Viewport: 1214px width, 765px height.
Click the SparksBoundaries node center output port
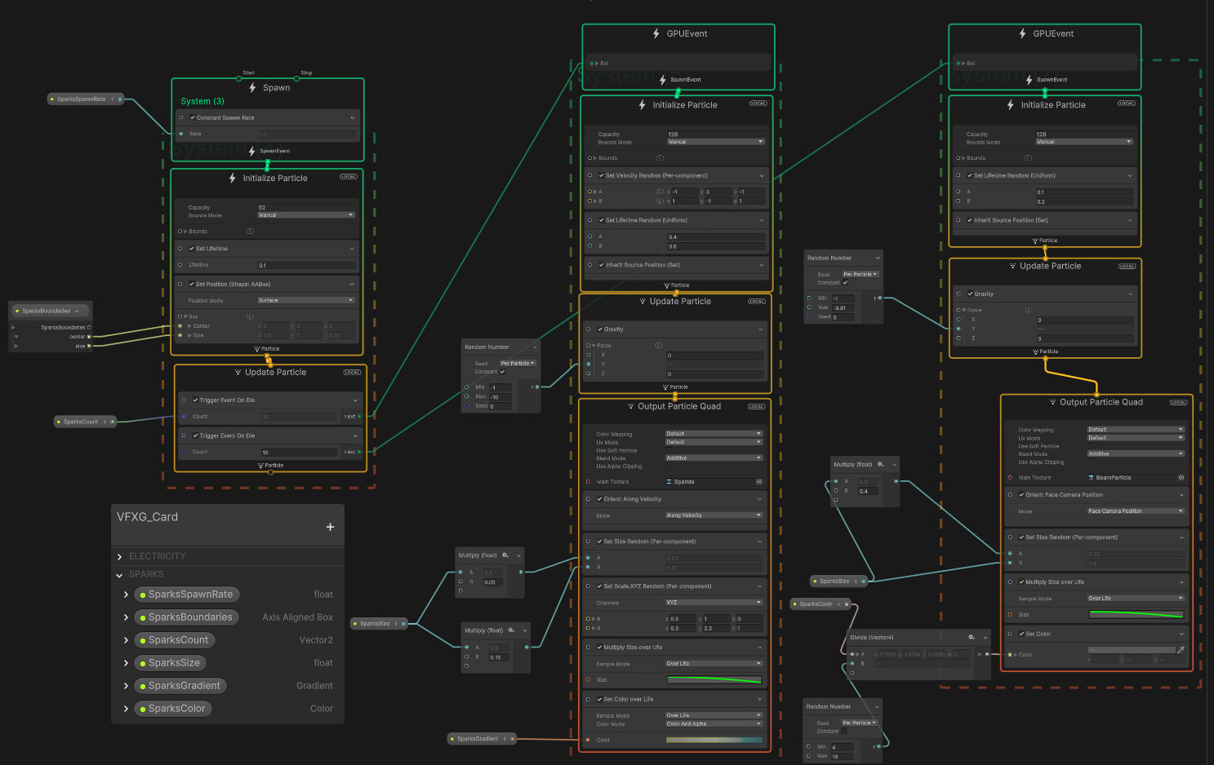[x=89, y=336]
